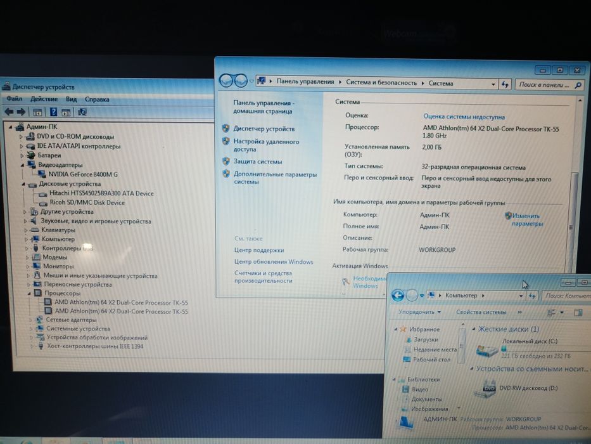This screenshot has width=591, height=444.
Task: Click Панель управления breadcrumb in System window
Action: tap(305, 82)
